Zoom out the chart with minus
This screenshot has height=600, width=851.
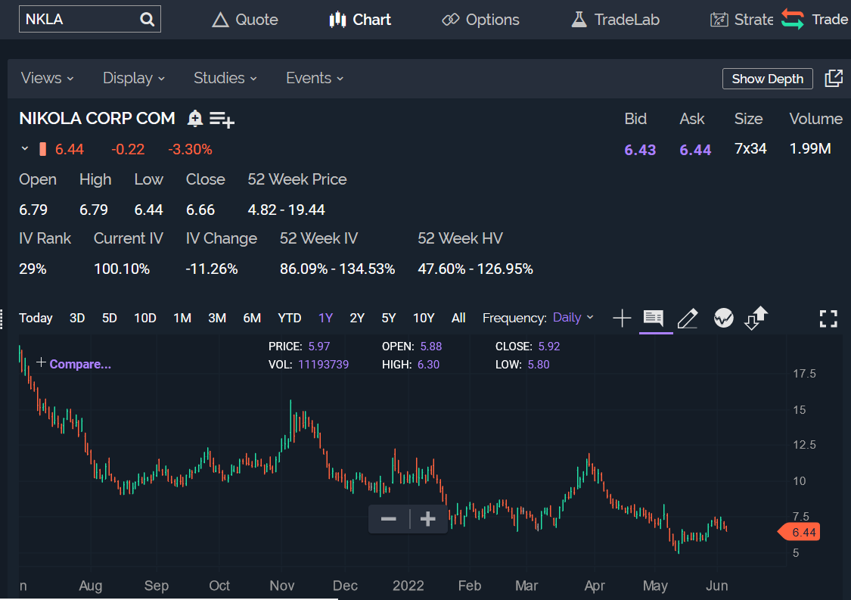389,519
